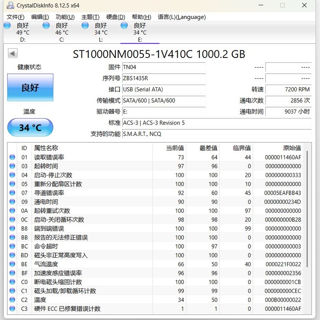Click status icon of attribute B8 端到端错误

point(12,228)
